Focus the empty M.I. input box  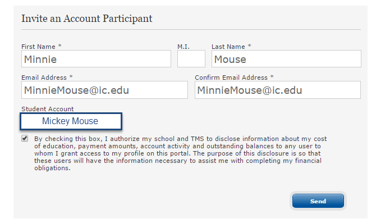click(191, 59)
